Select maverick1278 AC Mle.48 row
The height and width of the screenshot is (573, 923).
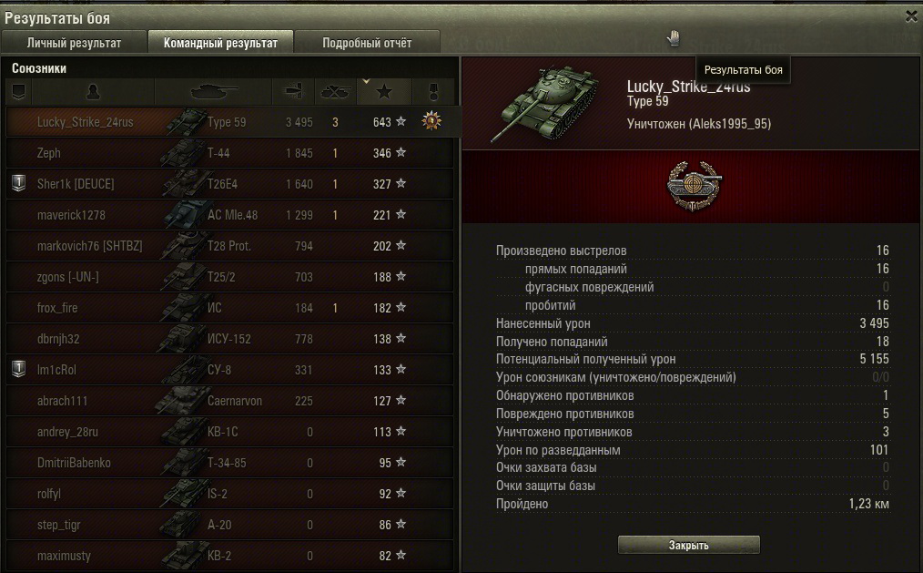(x=230, y=214)
